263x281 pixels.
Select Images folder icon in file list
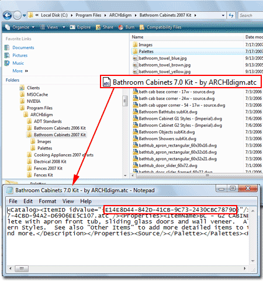pyautogui.click(x=135, y=44)
